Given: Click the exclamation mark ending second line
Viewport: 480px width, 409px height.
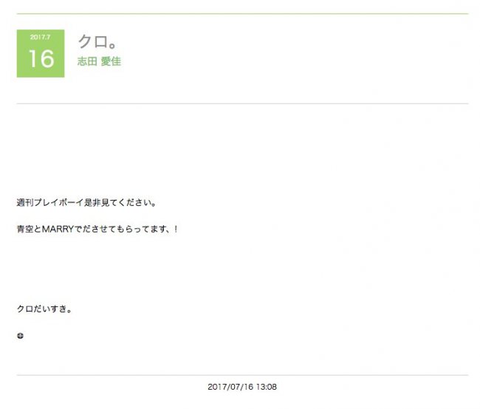Looking at the screenshot, I should [x=176, y=229].
